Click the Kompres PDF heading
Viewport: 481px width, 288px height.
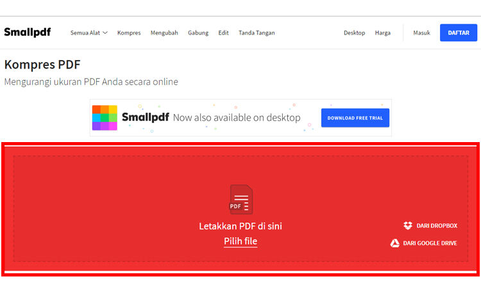pos(42,65)
